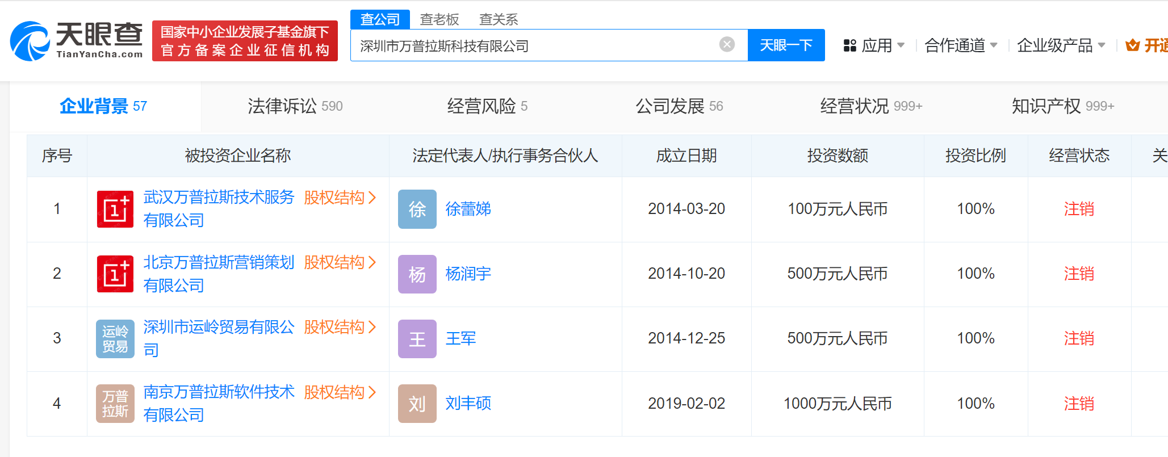1168x457 pixels.
Task: Open 北京万普拉斯营销策划有限公司 company link
Action: click(x=219, y=274)
